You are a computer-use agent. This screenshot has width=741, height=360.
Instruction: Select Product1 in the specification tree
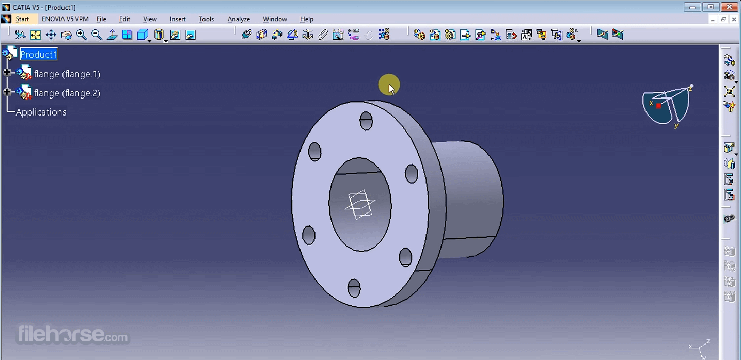point(39,54)
